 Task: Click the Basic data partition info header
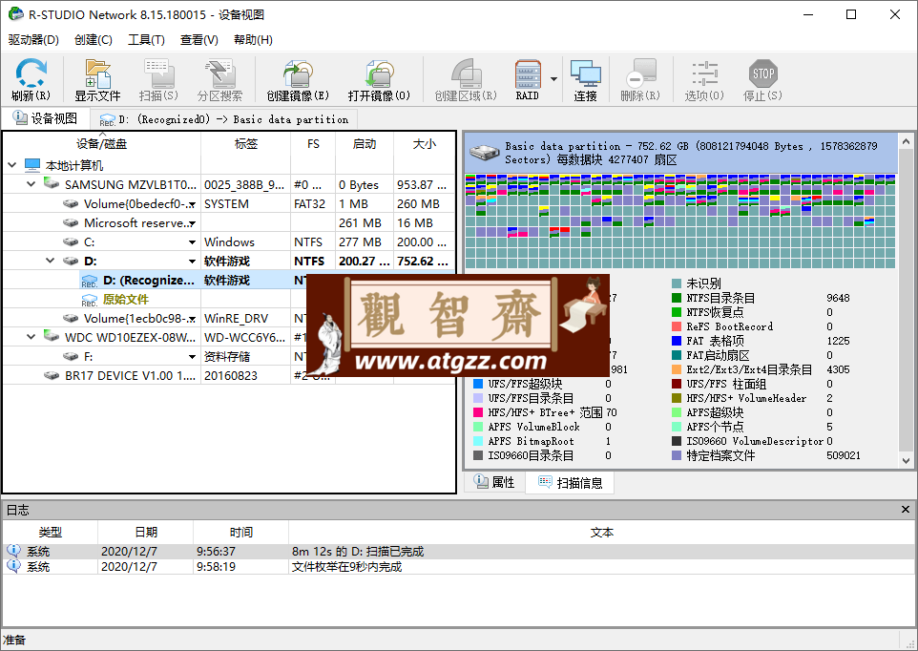[681, 152]
